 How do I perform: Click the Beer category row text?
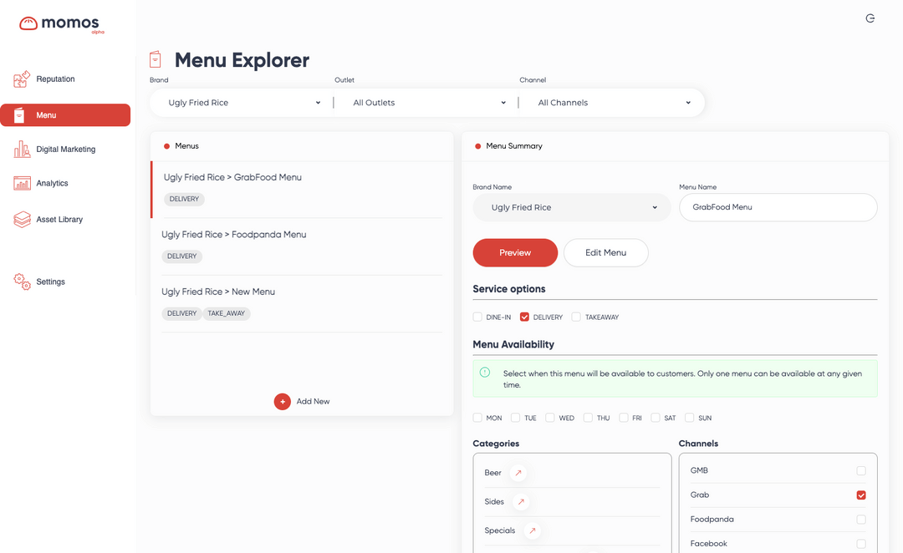click(493, 473)
